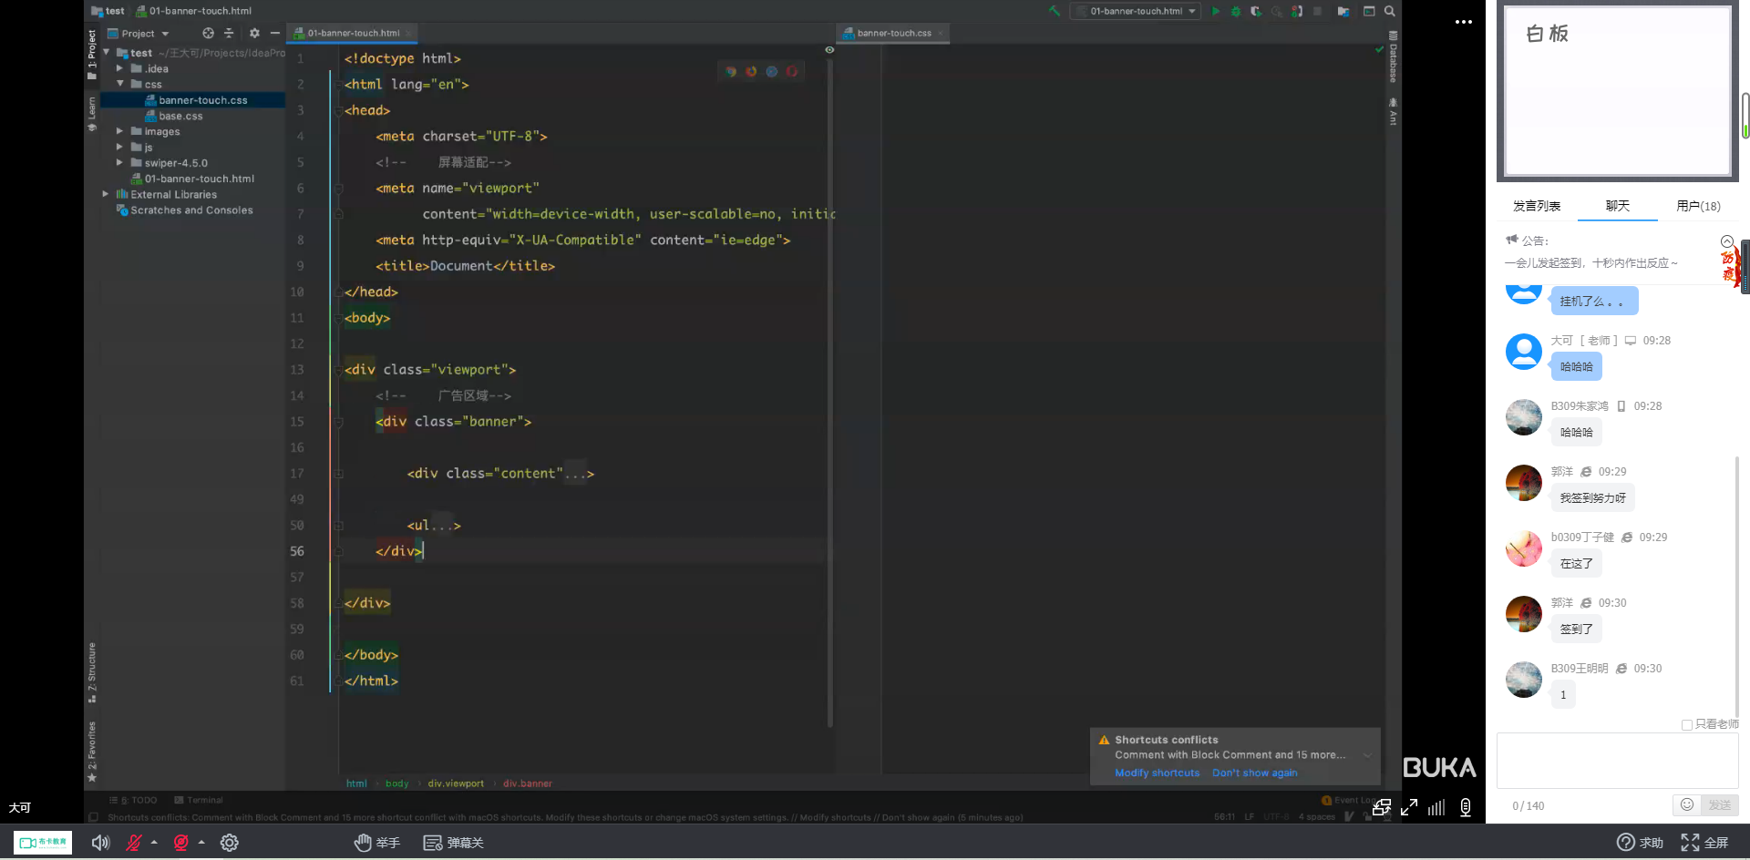The height and width of the screenshot is (860, 1750).
Task: Collapse the test project root node
Action: [106, 53]
